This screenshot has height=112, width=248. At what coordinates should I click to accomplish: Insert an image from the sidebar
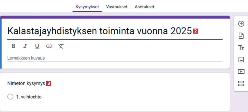[x=241, y=60]
